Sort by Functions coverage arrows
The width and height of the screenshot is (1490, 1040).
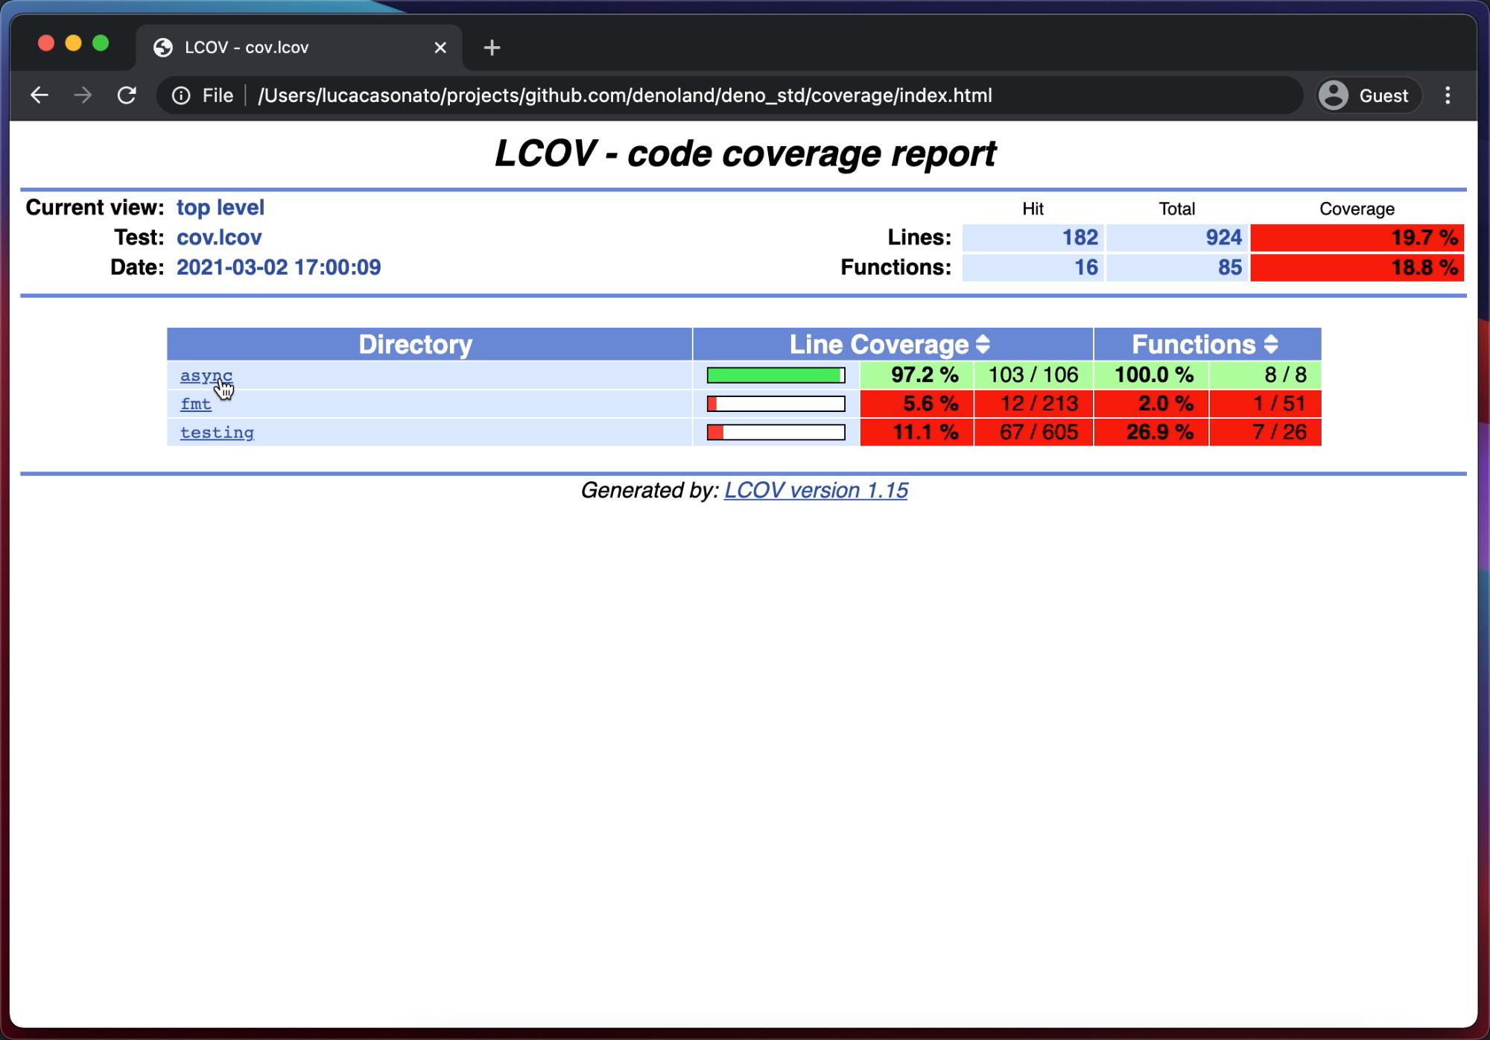tap(1271, 344)
